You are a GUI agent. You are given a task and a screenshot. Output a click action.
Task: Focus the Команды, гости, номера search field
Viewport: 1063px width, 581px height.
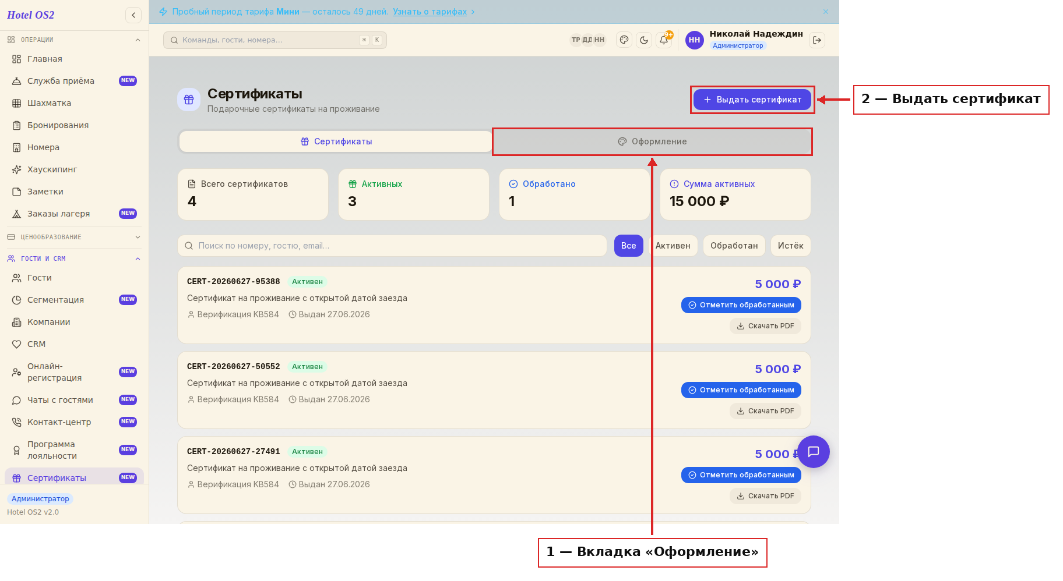[x=275, y=40]
